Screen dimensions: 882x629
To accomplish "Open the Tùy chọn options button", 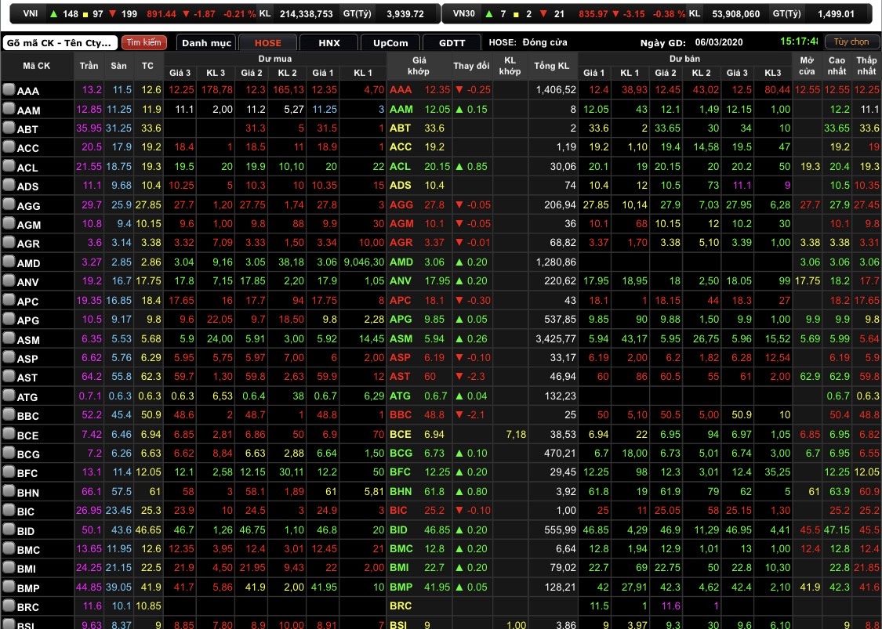I will (x=851, y=42).
